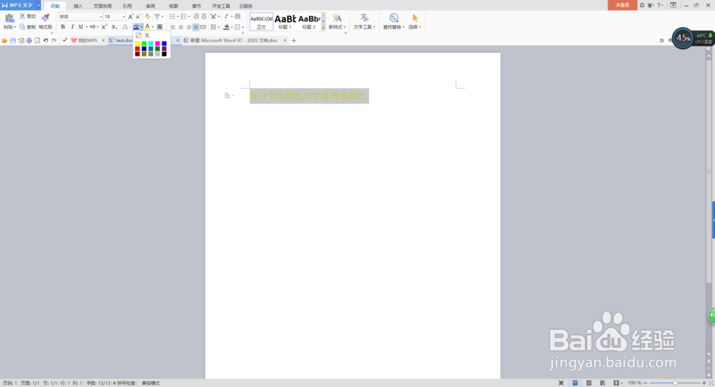Click the print icon in quick toolbar

pos(29,41)
